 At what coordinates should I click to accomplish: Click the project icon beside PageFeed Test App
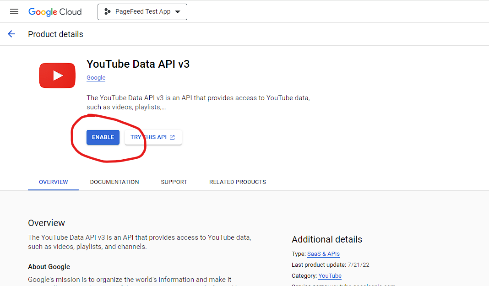click(x=107, y=12)
